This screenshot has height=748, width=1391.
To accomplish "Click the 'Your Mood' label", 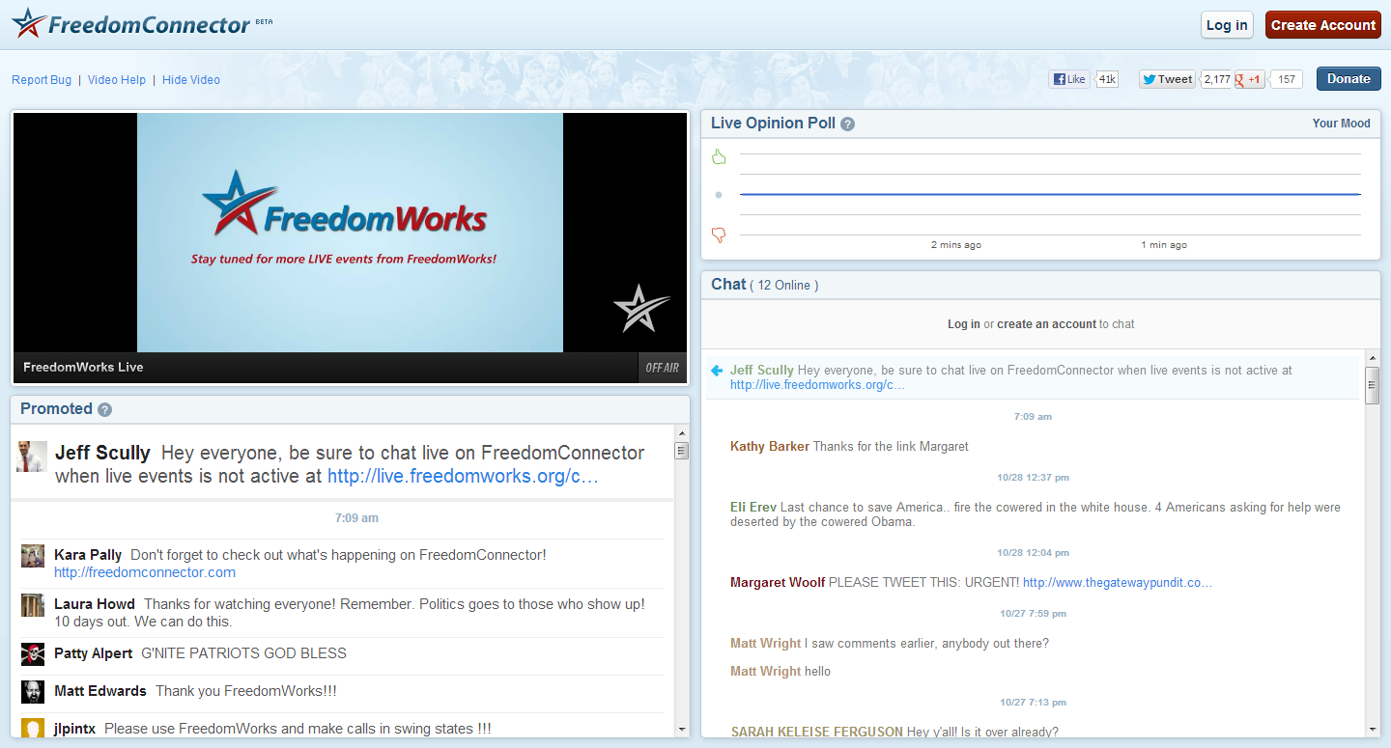I will [x=1342, y=124].
